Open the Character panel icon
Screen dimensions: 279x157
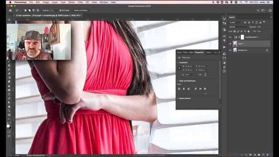[225, 36]
